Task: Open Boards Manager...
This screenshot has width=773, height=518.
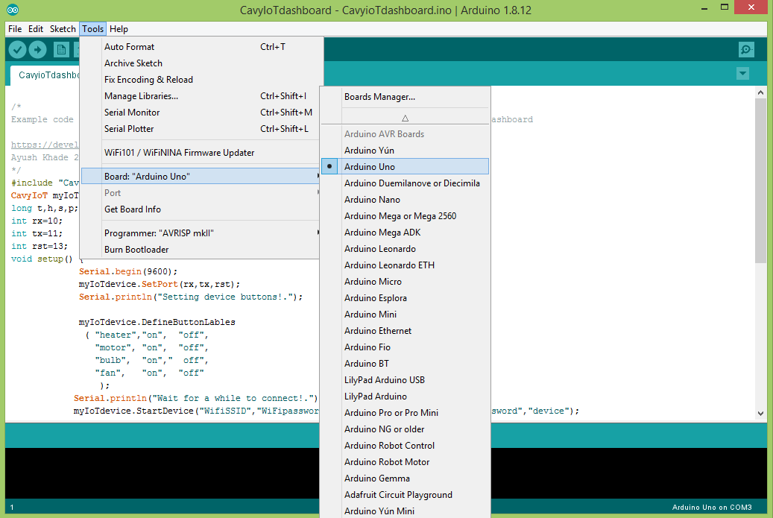Action: tap(379, 97)
